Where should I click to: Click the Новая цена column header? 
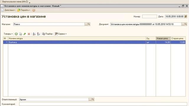click(163, 39)
